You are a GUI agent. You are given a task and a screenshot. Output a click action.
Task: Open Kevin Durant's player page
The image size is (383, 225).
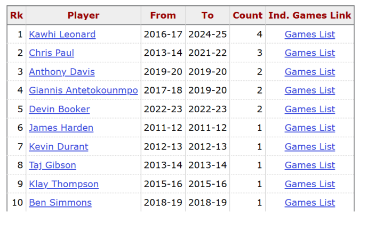[x=58, y=146]
